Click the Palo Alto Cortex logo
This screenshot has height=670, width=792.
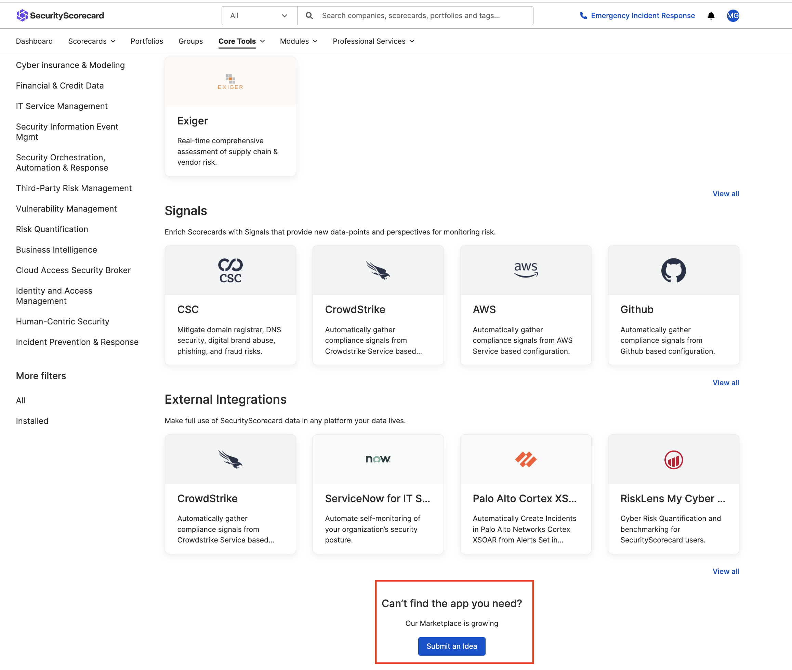(526, 459)
